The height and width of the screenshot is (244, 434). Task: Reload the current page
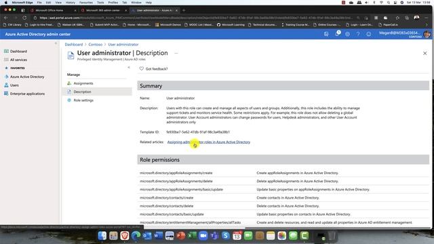click(x=24, y=18)
